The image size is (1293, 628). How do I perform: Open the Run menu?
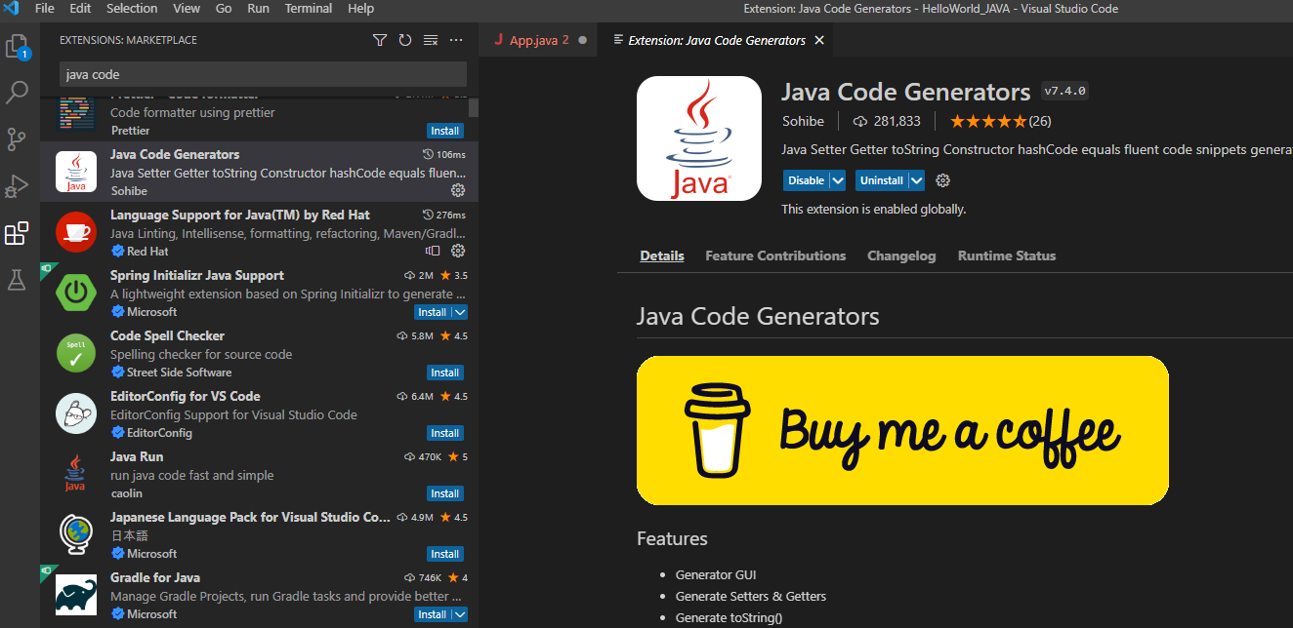pyautogui.click(x=259, y=9)
